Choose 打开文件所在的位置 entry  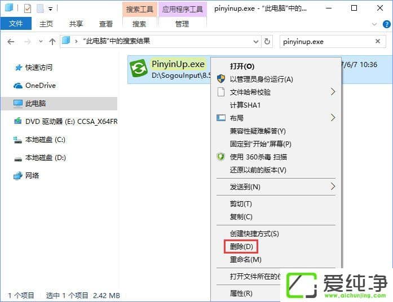click(255, 277)
